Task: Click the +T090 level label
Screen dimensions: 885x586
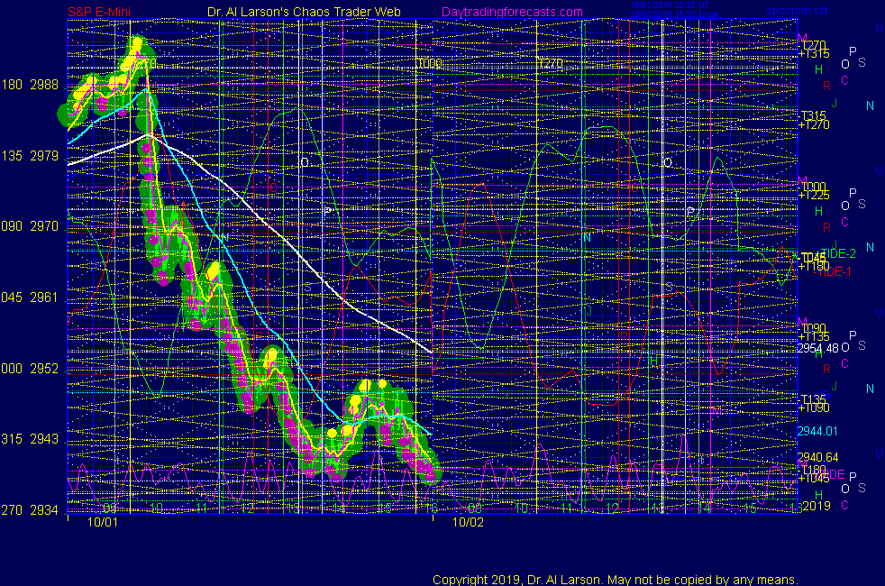Action: (x=814, y=408)
